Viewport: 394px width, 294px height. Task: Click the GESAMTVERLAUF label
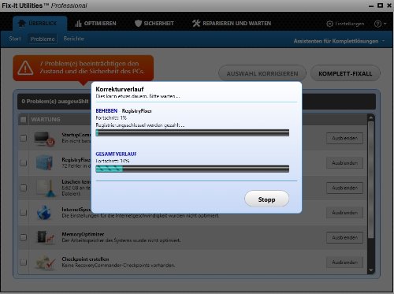click(x=116, y=154)
